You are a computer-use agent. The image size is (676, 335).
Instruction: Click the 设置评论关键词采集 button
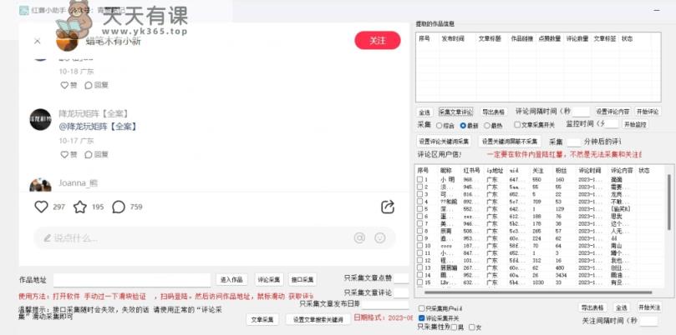pyautogui.click(x=444, y=141)
